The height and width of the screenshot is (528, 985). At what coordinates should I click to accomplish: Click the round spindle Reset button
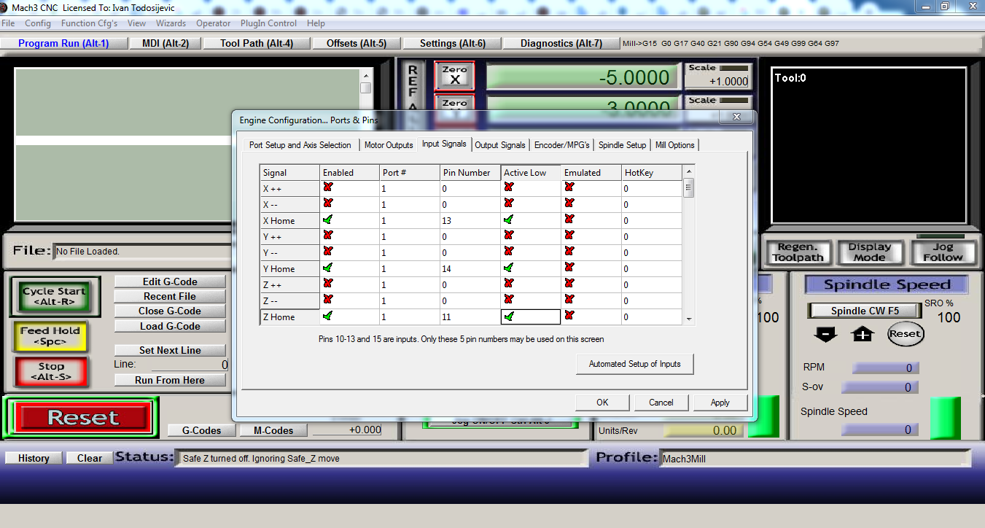906,334
